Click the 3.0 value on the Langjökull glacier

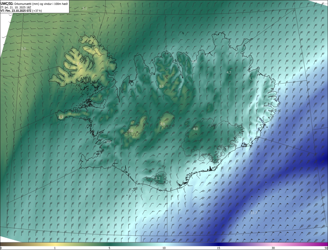[x=131, y=131]
